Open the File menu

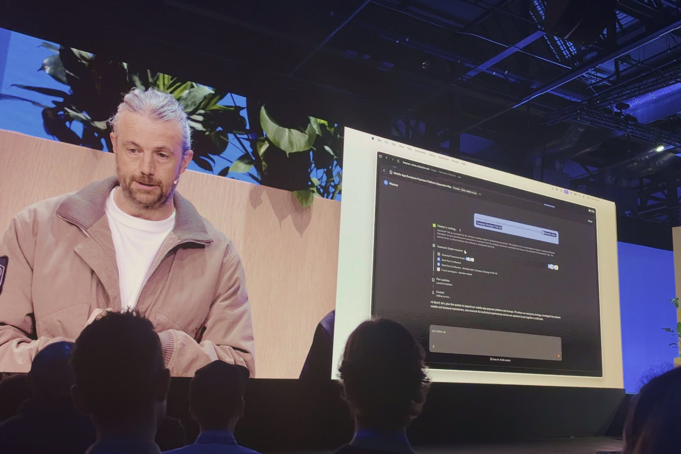point(386,142)
